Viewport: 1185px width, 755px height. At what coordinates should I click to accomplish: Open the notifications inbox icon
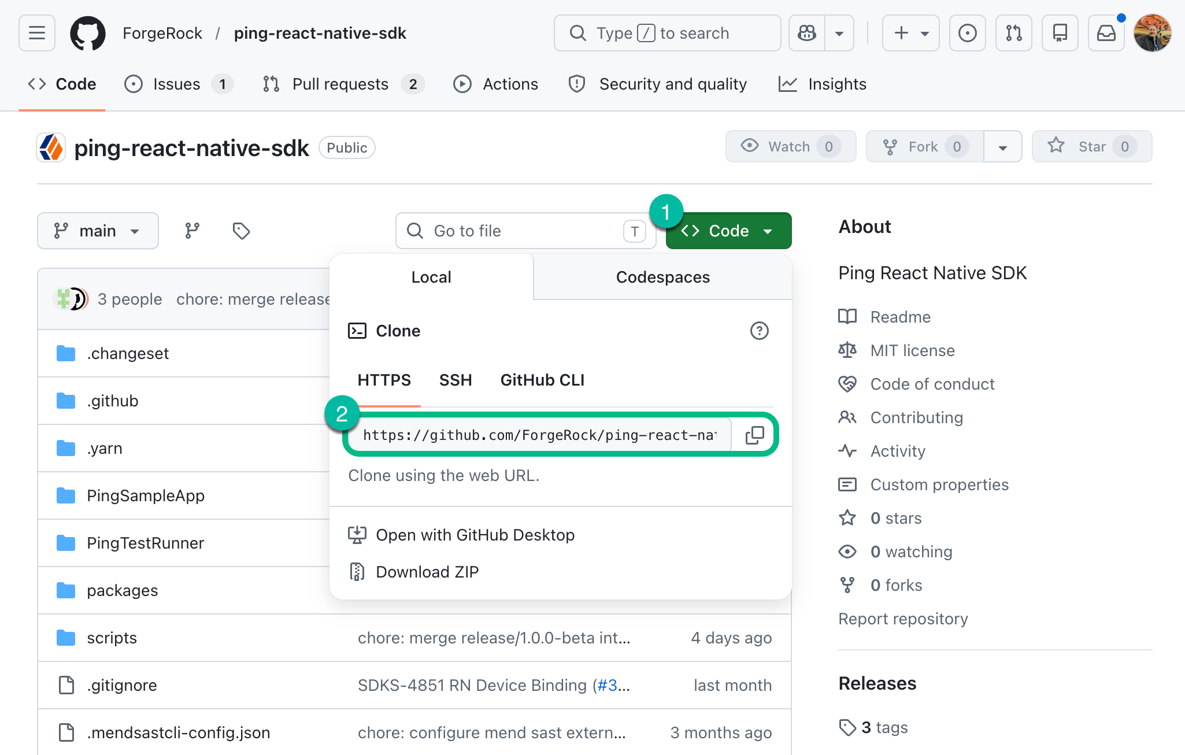1106,33
